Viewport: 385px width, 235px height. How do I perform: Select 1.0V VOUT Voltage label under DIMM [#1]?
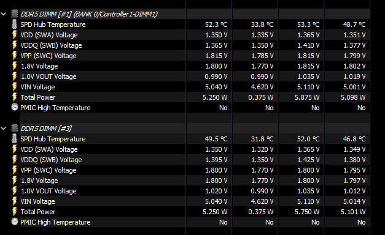49,76
